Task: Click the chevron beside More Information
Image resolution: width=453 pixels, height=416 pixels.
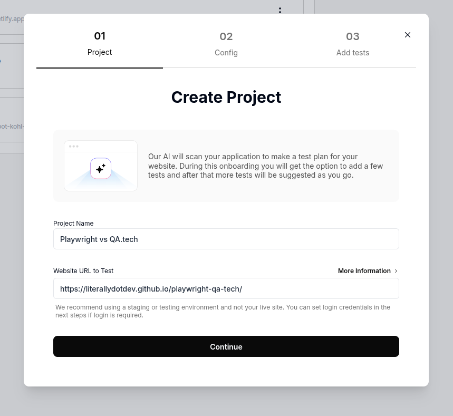Action: (397, 271)
